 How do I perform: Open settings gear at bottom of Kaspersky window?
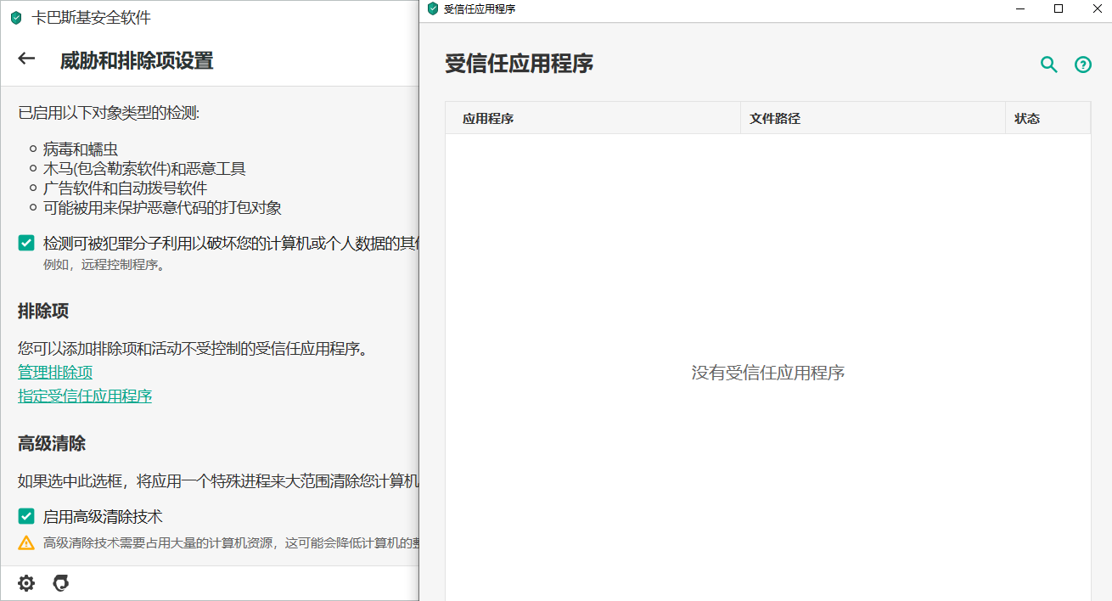tap(26, 583)
